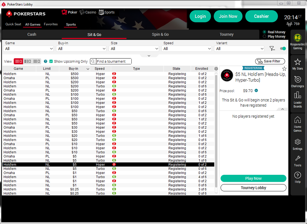Sort by Buy-In column header
307x224 pixels.
coord(74,69)
